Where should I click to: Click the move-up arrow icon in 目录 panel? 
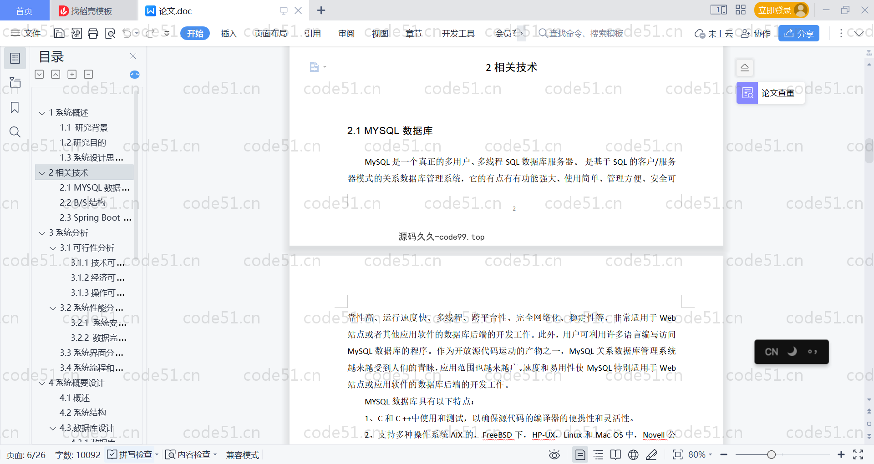point(56,74)
